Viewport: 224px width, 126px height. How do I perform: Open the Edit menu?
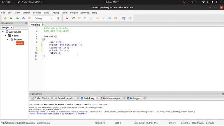click(10, 13)
